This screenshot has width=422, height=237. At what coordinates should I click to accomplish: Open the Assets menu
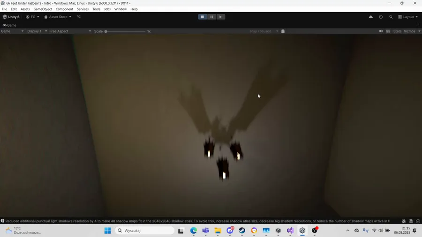pyautogui.click(x=25, y=9)
